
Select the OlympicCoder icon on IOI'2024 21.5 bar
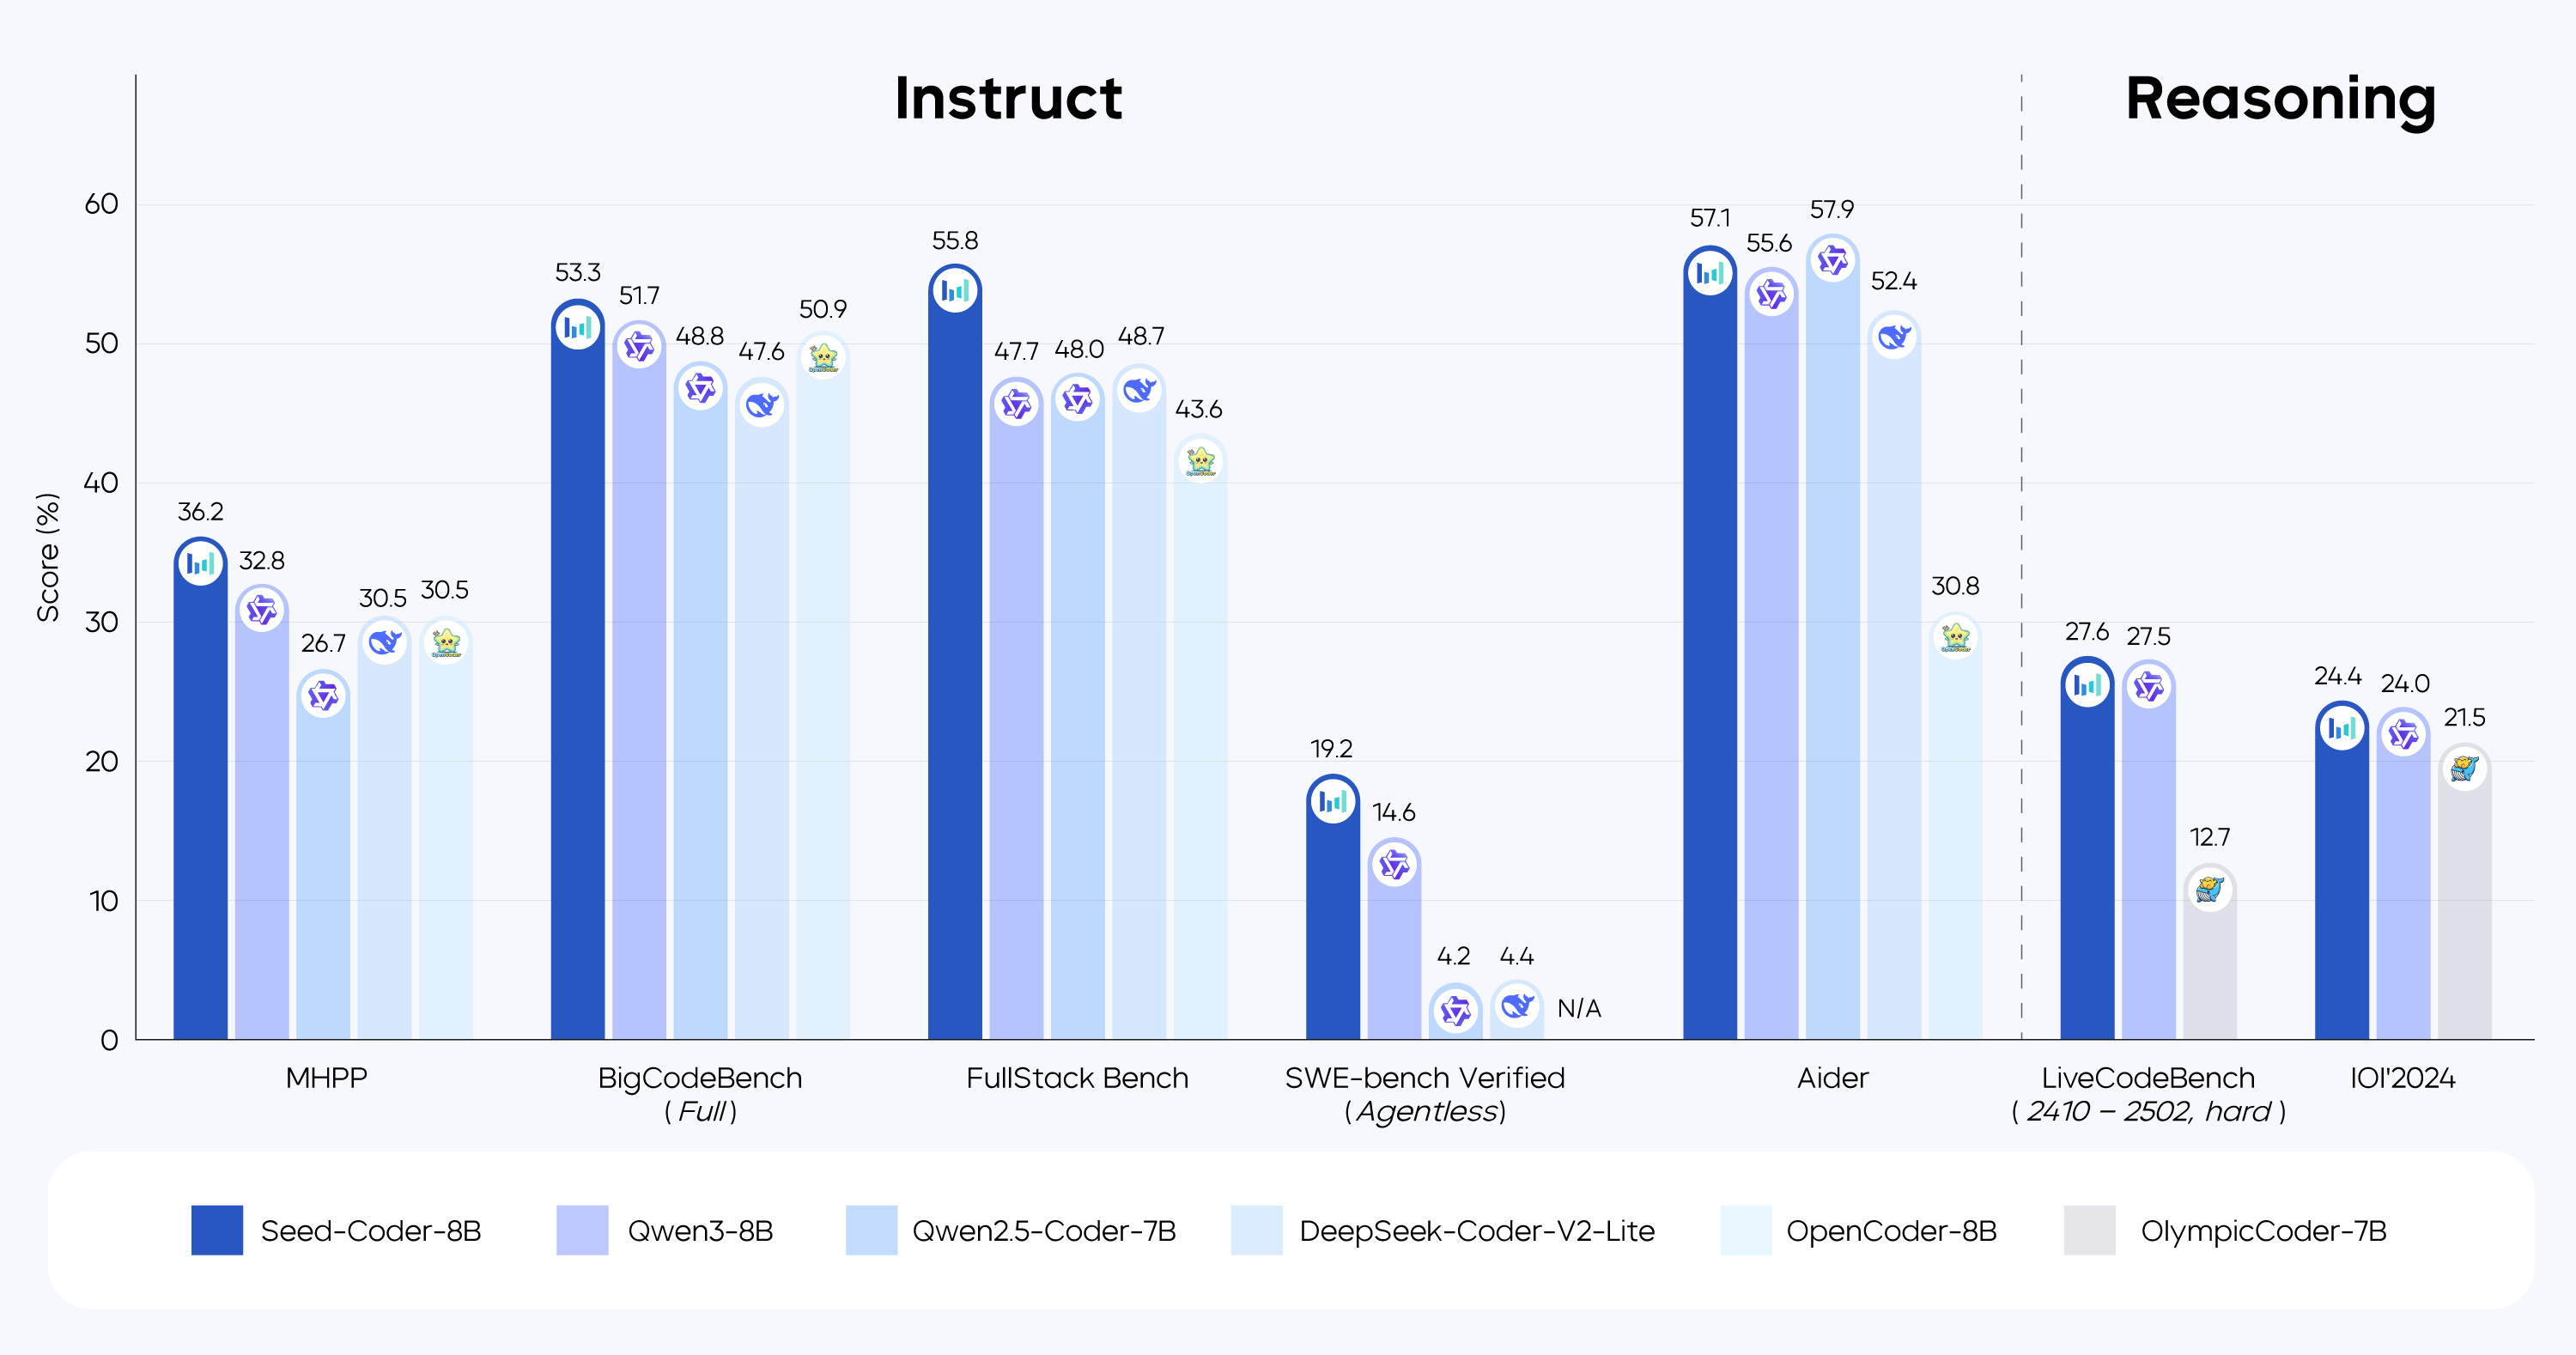(2465, 767)
